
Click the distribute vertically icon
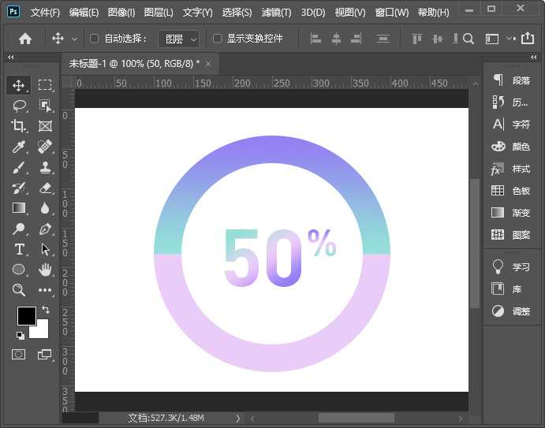point(383,39)
